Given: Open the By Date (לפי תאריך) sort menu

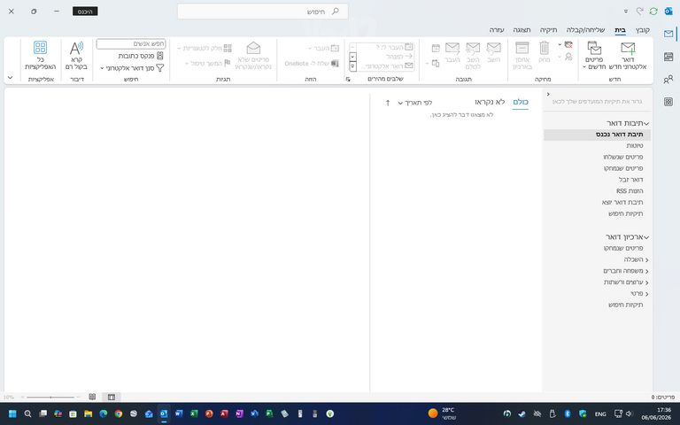Looking at the screenshot, I should (415, 103).
